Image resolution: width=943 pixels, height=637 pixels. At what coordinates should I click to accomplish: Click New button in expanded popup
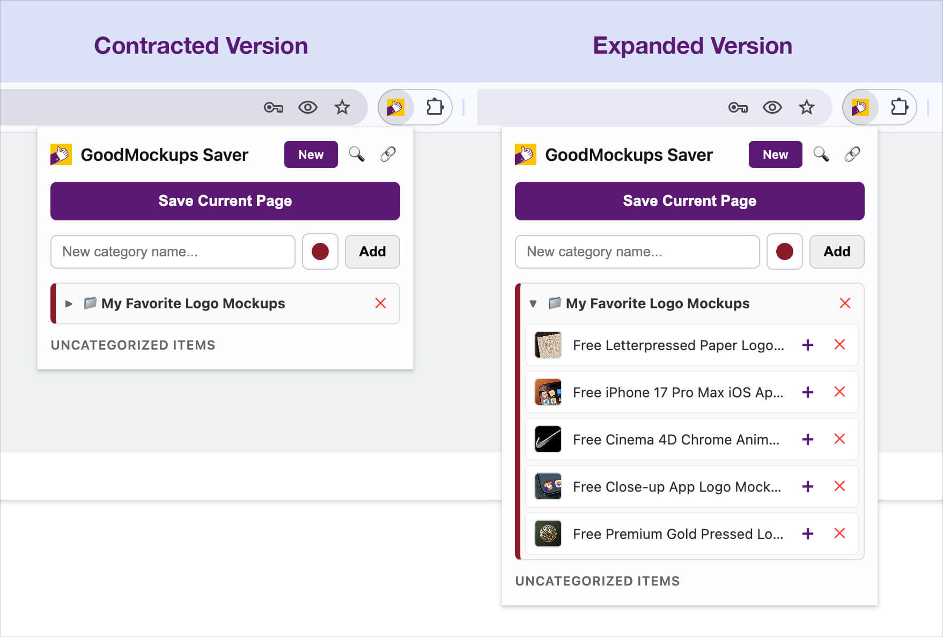tap(776, 154)
